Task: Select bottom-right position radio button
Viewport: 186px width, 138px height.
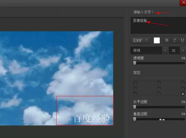Action: pyautogui.click(x=183, y=94)
